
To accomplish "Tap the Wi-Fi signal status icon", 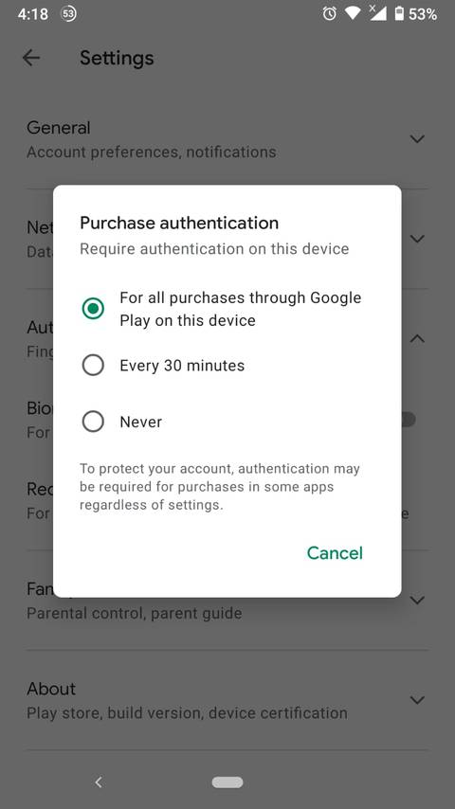I will coord(354,14).
